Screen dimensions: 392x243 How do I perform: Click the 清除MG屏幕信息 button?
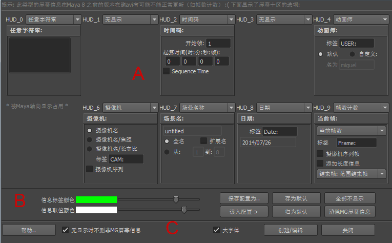[x=350, y=212]
